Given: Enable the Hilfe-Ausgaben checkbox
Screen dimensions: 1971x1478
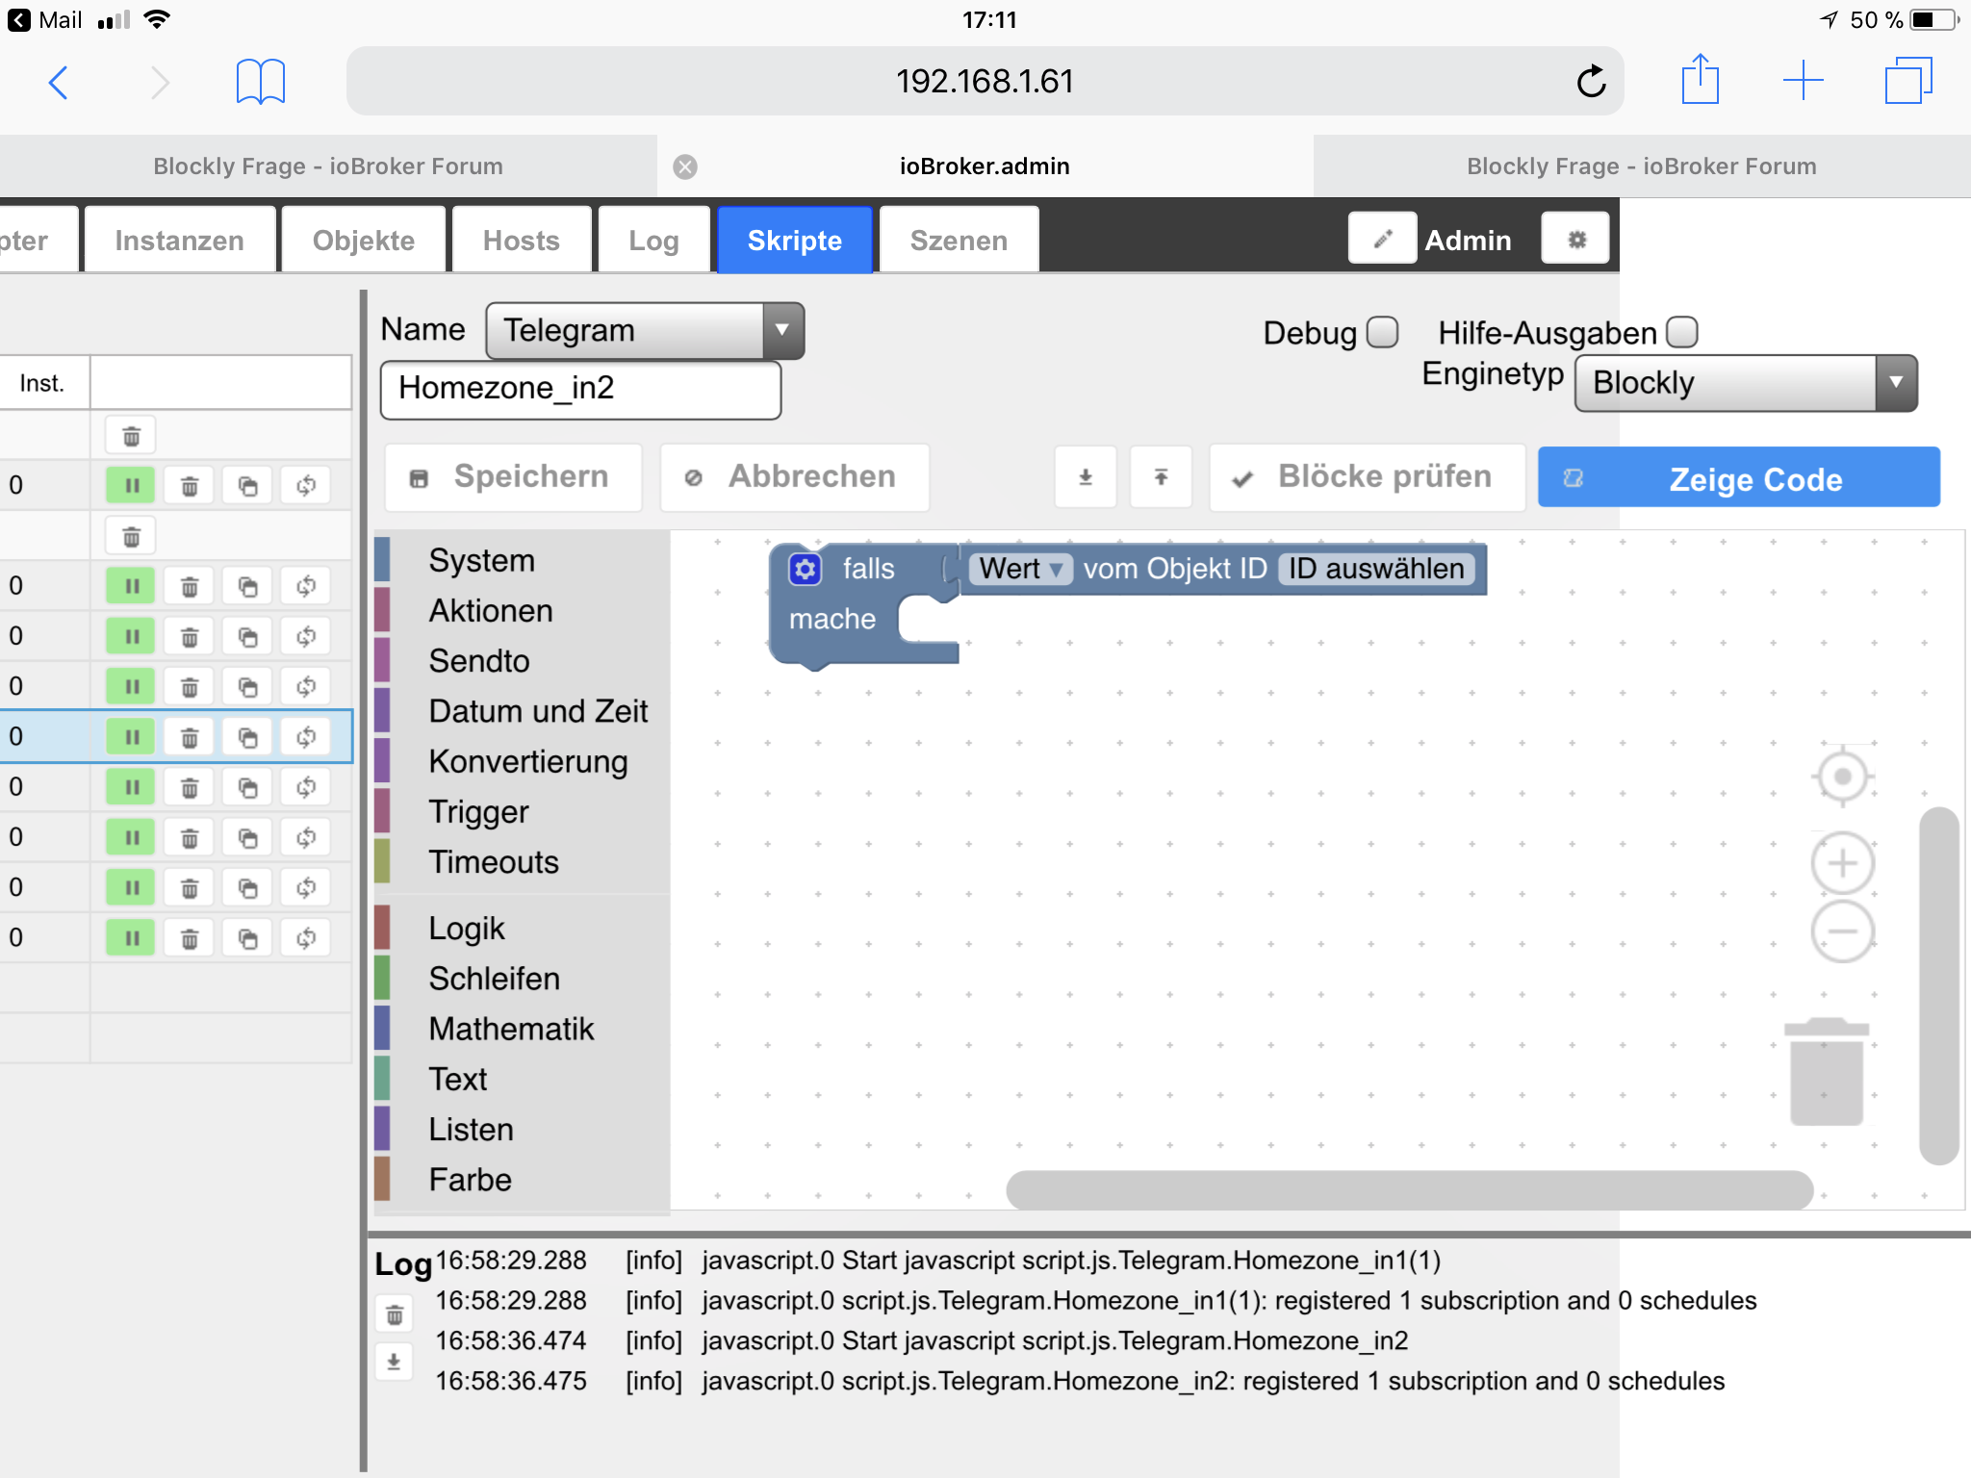Looking at the screenshot, I should 1681,332.
